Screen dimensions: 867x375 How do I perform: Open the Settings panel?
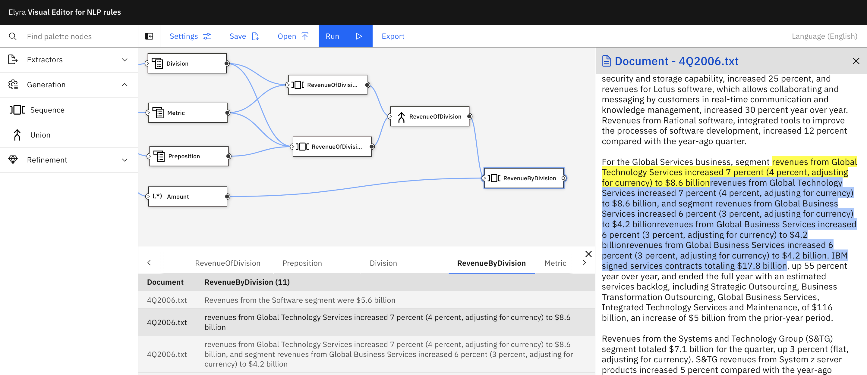click(191, 36)
